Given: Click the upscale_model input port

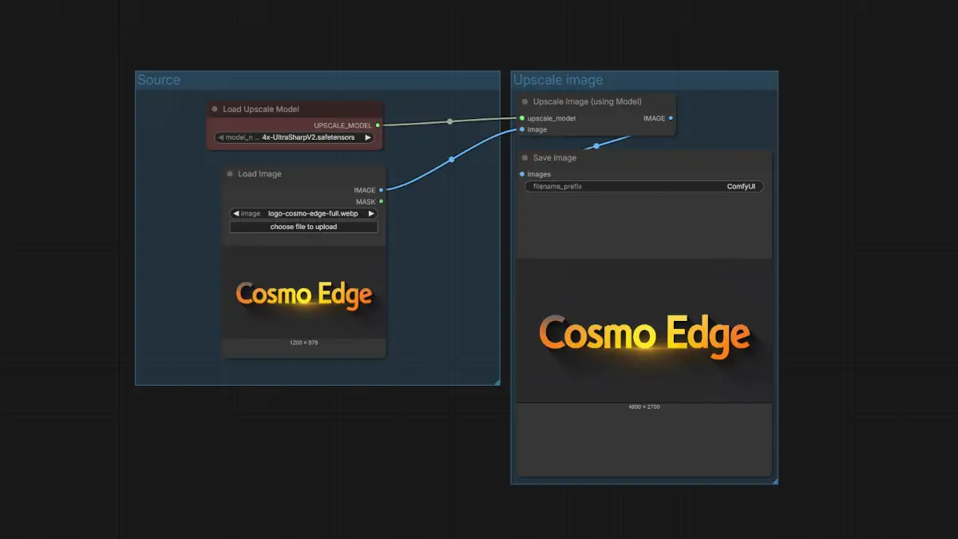Looking at the screenshot, I should [x=522, y=118].
